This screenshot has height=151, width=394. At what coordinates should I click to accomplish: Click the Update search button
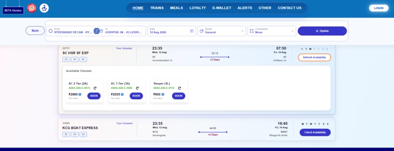pyautogui.click(x=322, y=31)
